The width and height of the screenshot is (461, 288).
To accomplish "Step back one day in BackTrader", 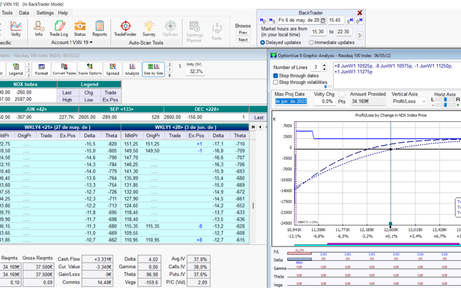I will (263, 20).
